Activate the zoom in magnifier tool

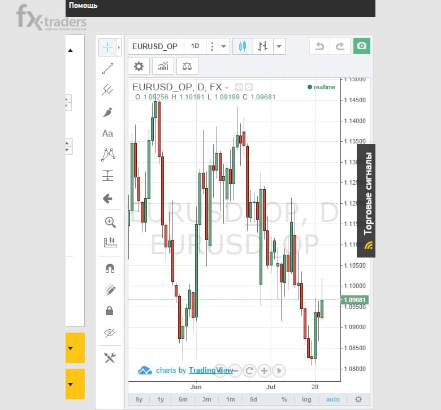pos(110,223)
